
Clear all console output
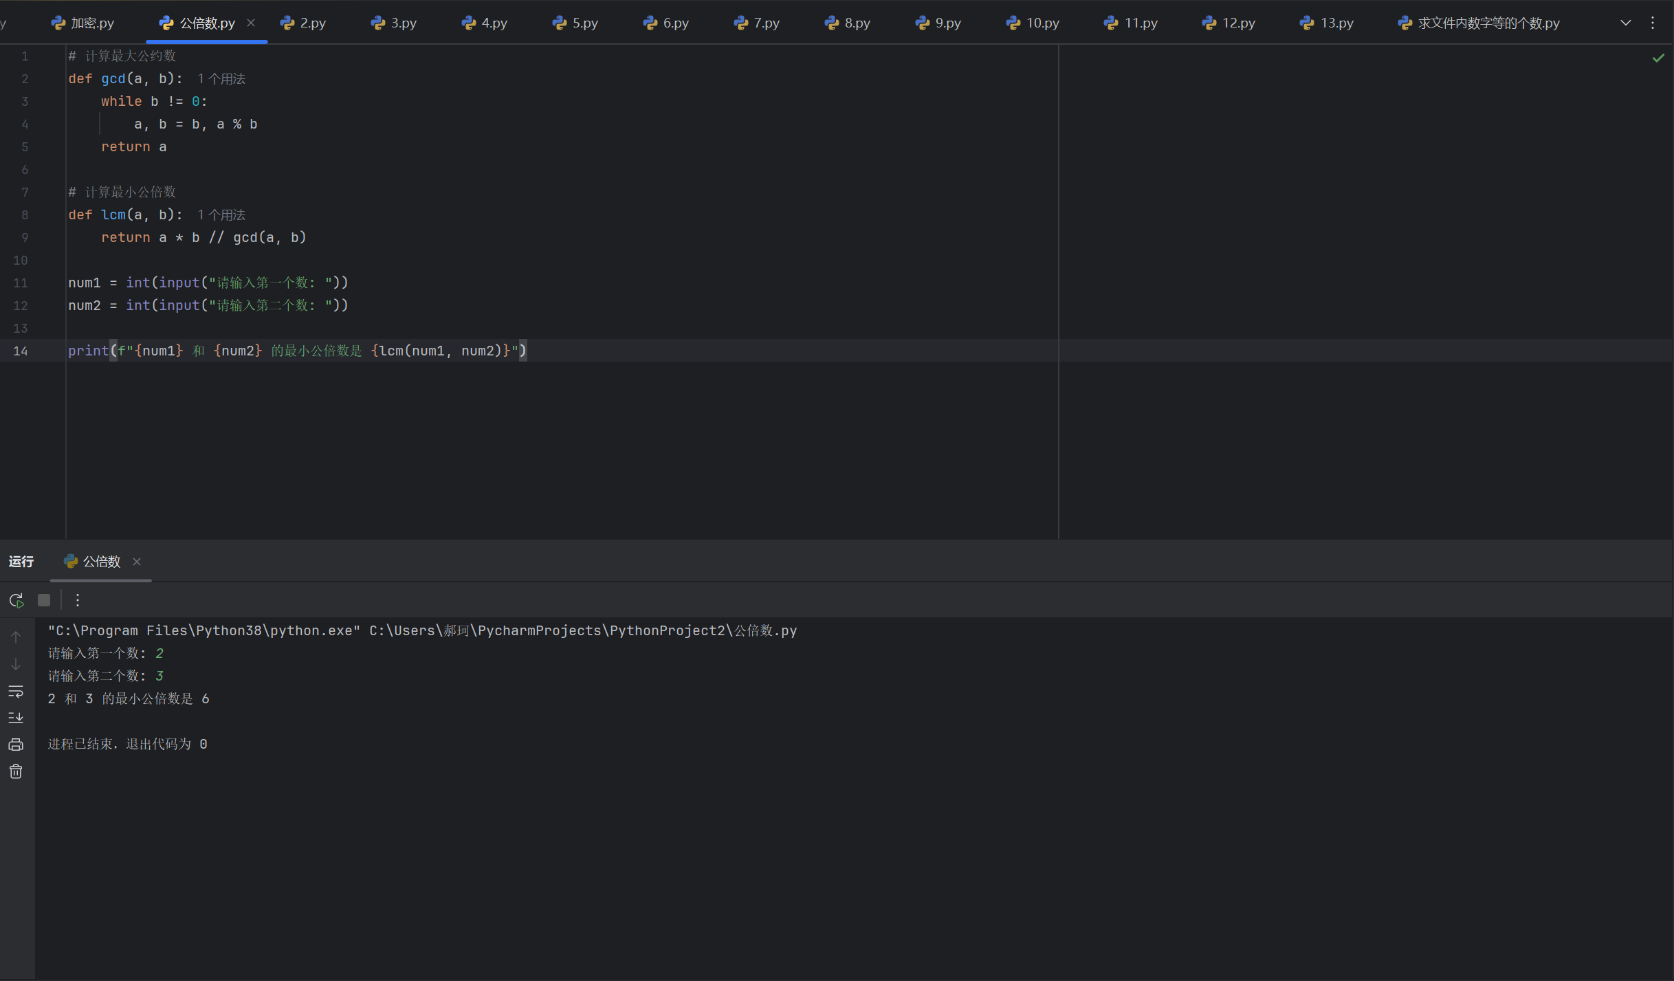click(x=16, y=771)
